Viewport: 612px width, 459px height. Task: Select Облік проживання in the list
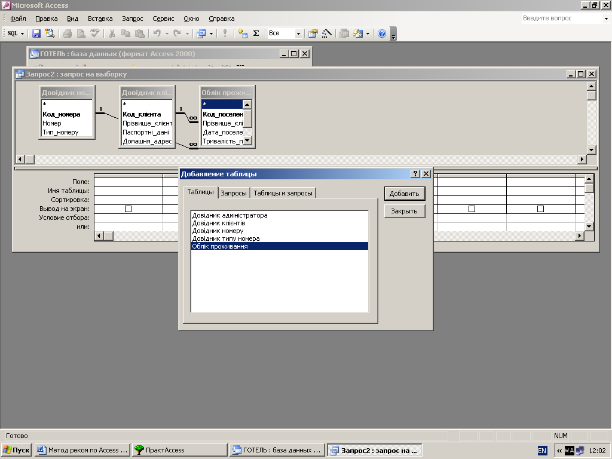click(279, 246)
